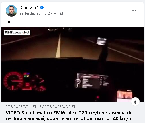Image resolution: width=145 pixels, height=123 pixels.
Task: Select the post text Iar
Action: pyautogui.click(x=8, y=21)
